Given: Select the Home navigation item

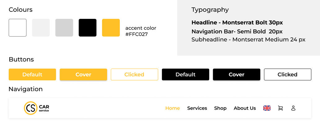Looking at the screenshot, I should [x=172, y=108].
